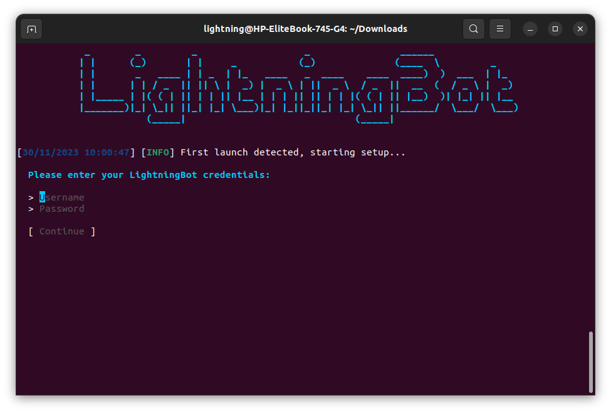Click the new tab icon at top left
The width and height of the screenshot is (611, 413).
click(x=31, y=28)
